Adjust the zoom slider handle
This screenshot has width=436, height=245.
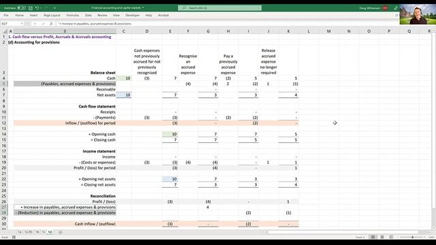[412, 238]
